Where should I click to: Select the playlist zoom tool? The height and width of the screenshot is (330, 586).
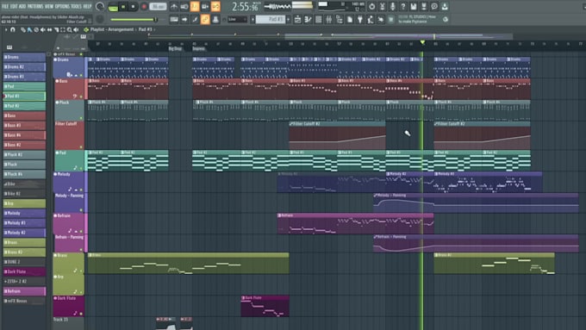tap(70, 30)
